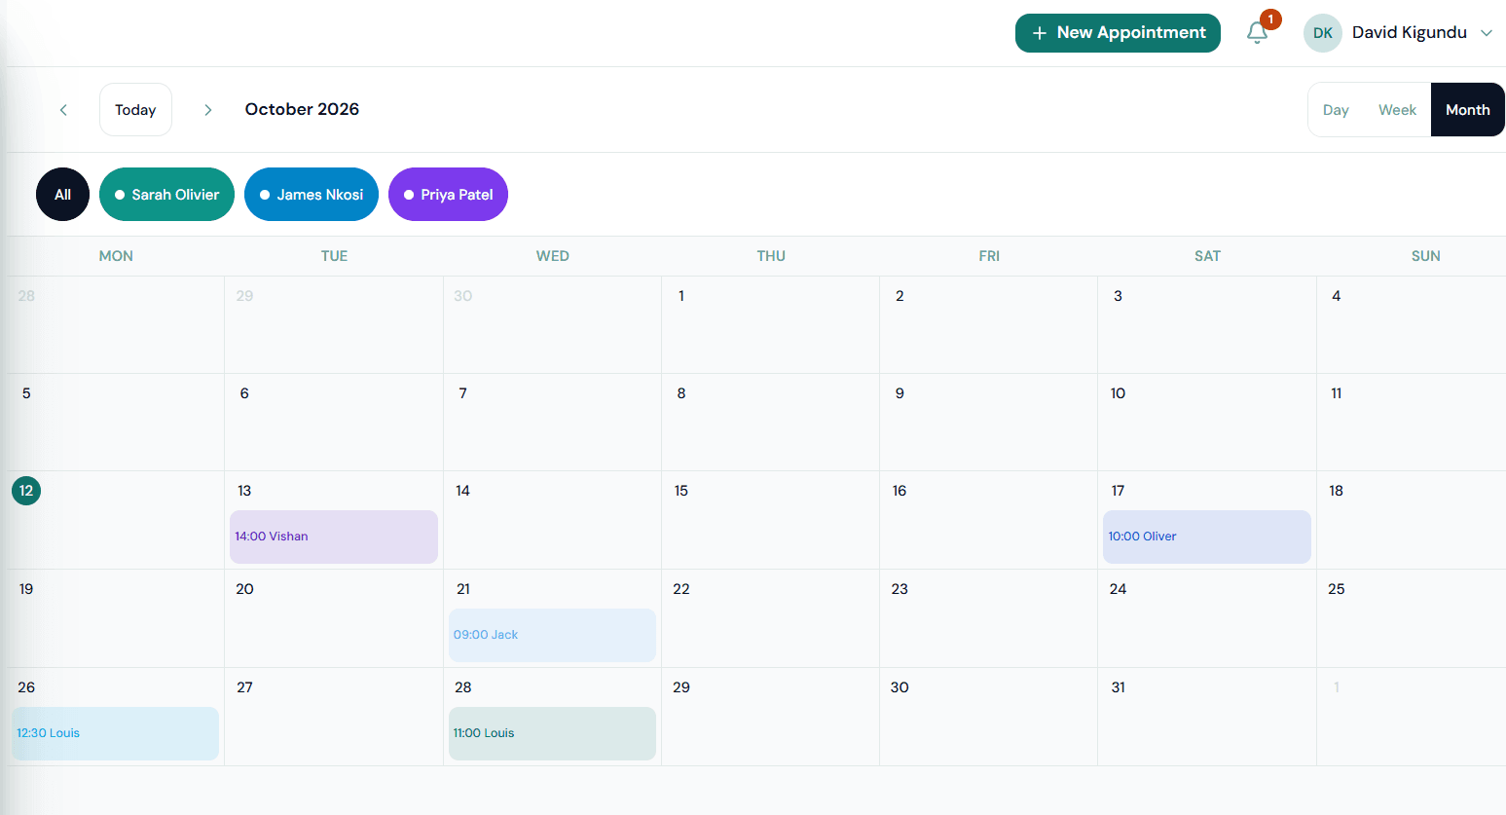Screen dimensions: 1506x815
Task: Select day 25 cell
Action: (1412, 618)
